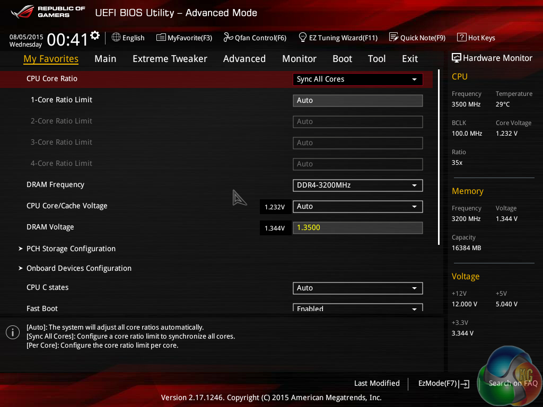Image resolution: width=543 pixels, height=407 pixels.
Task: Click the 3-Core Ratio Limit field
Action: [x=357, y=143]
